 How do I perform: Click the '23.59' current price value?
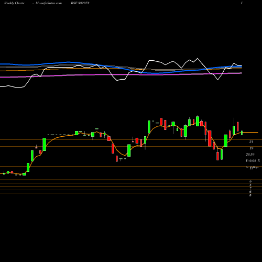(250, 155)
